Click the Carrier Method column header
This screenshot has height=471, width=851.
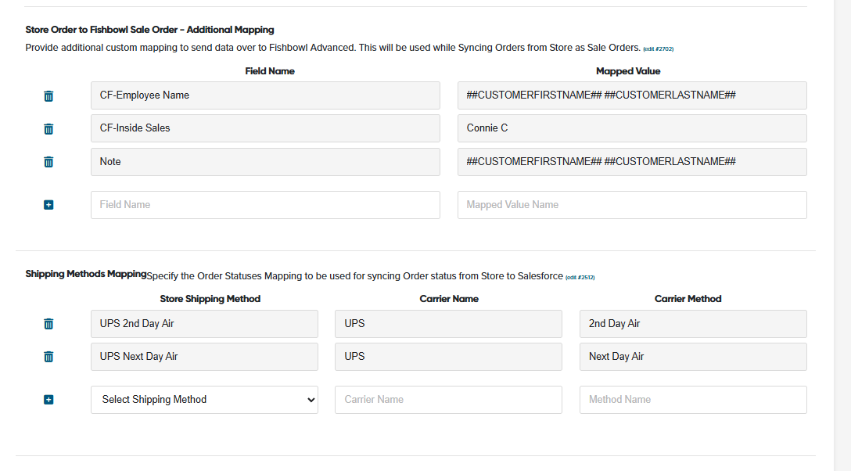[688, 299]
